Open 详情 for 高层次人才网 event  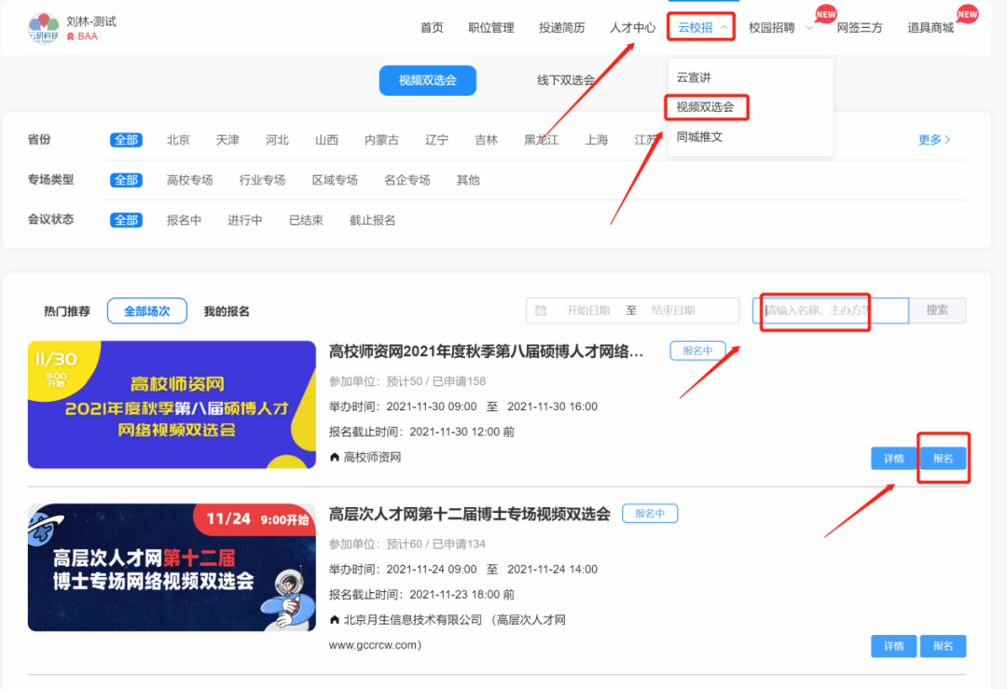click(893, 646)
